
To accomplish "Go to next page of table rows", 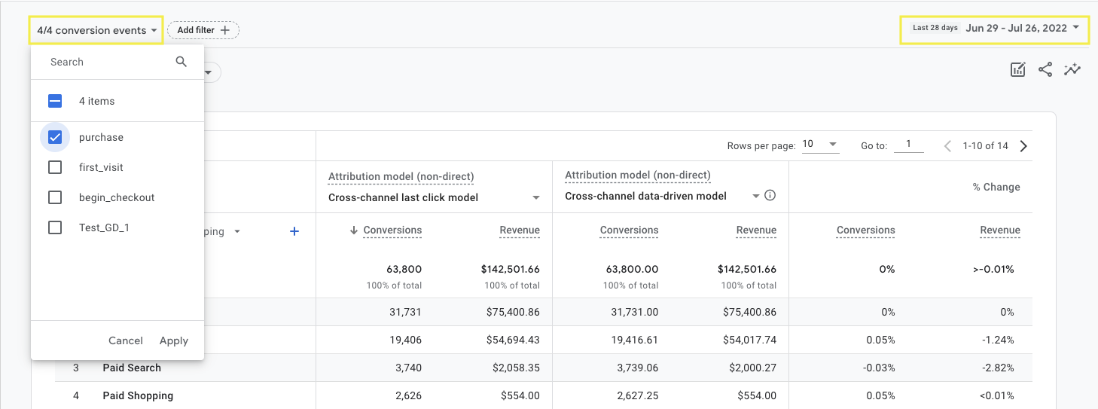I will 1023,146.
